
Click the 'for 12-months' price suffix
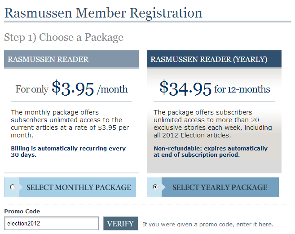point(242,89)
